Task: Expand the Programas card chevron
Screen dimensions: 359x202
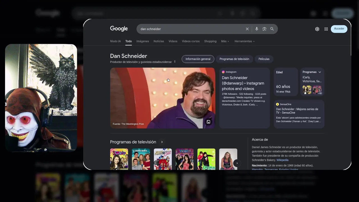Action: click(319, 72)
